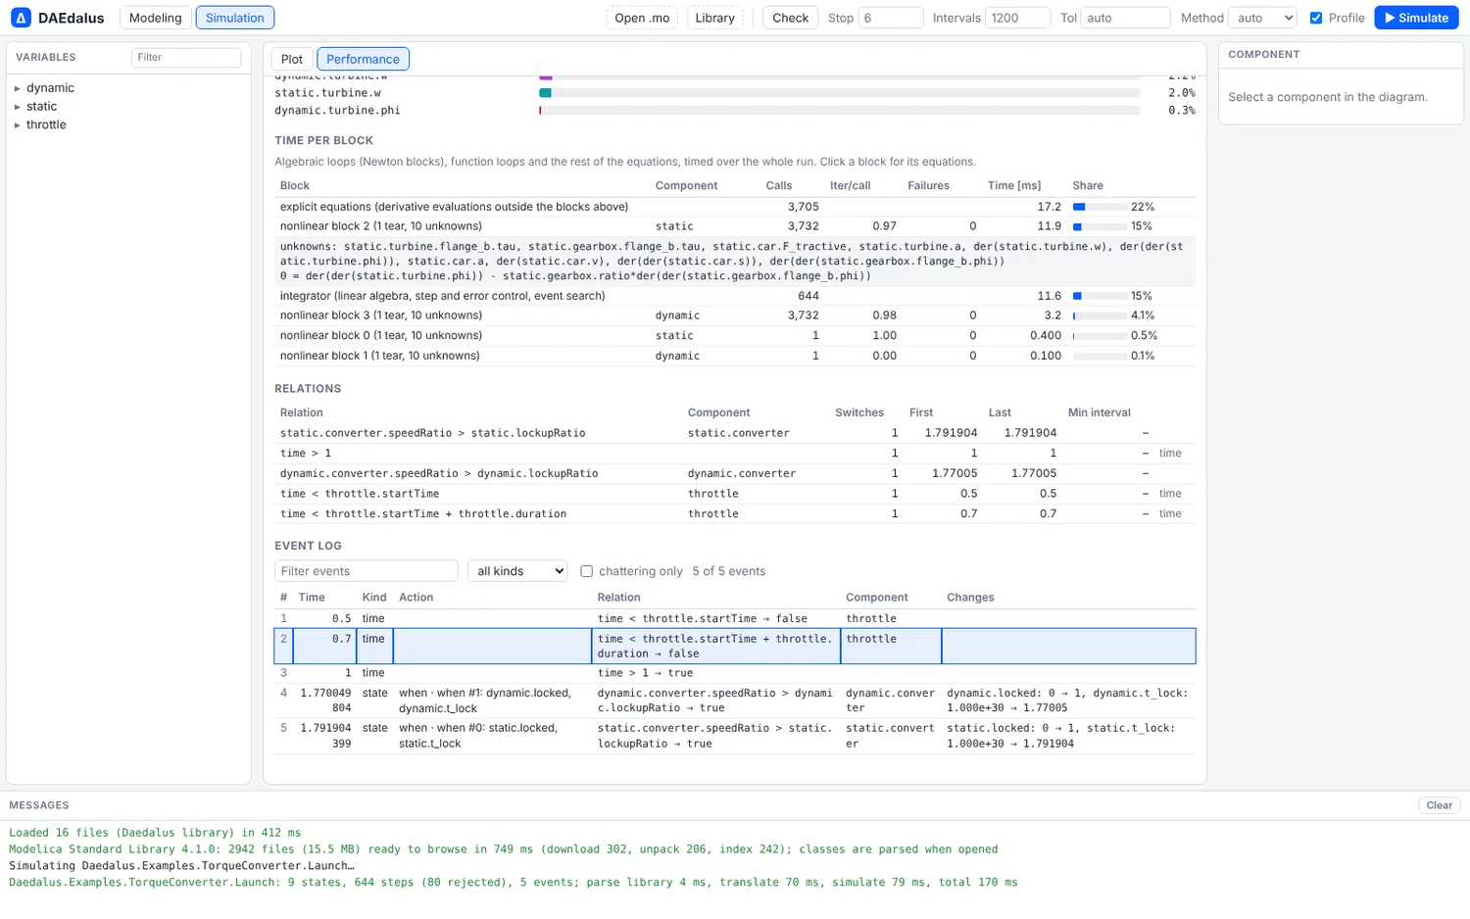Screen dimensions: 1470x919
Task: Select the explicit equations block row
Action: 734,207
